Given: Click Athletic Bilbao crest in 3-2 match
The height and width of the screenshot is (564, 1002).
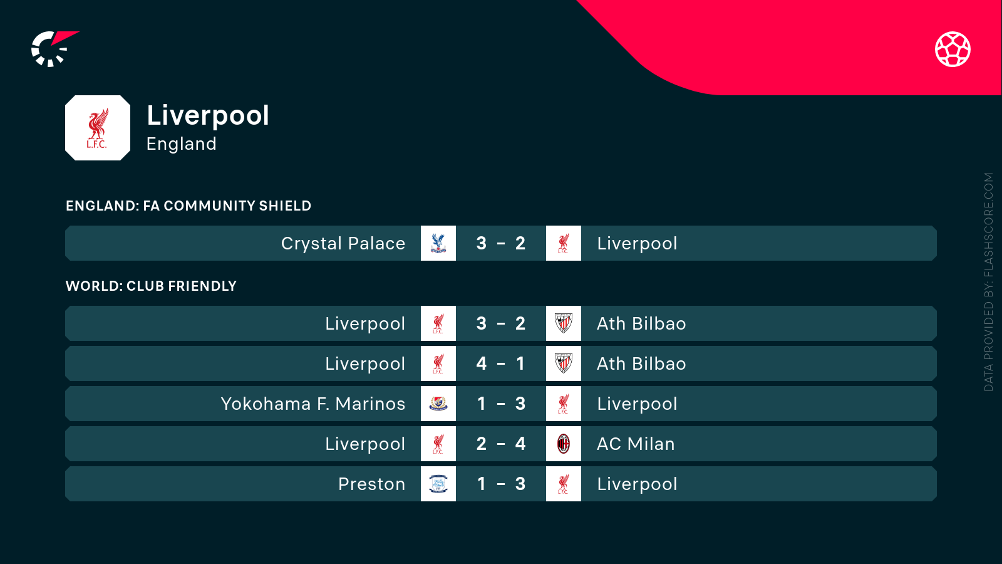Looking at the screenshot, I should click(564, 323).
